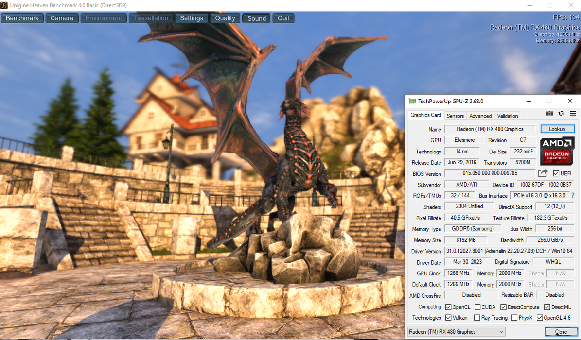This screenshot has width=581, height=340.
Task: Click the Environment button
Action: pos(104,18)
